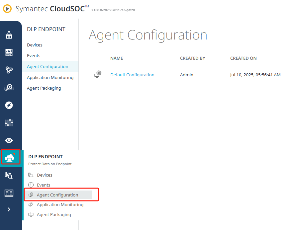Viewport: 308px width, 230px height.
Task: Click the Protect Data on Endpoint subtitle
Action: tap(50, 164)
